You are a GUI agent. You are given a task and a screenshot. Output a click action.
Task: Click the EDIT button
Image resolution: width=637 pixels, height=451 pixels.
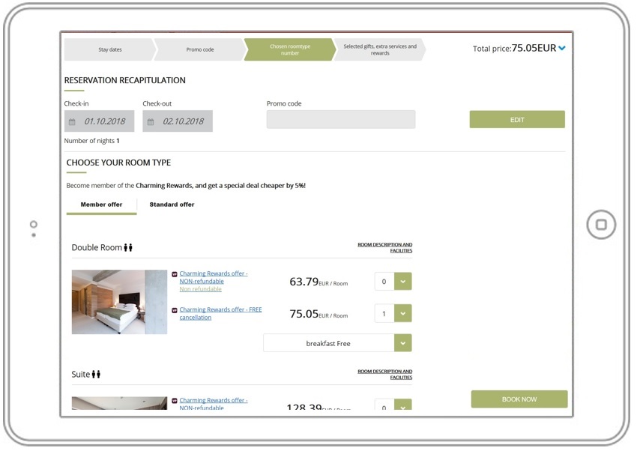(517, 120)
